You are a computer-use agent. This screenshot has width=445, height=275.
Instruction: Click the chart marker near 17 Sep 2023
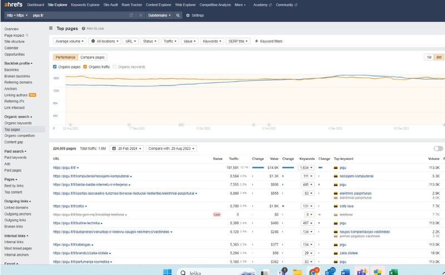coord(129,124)
